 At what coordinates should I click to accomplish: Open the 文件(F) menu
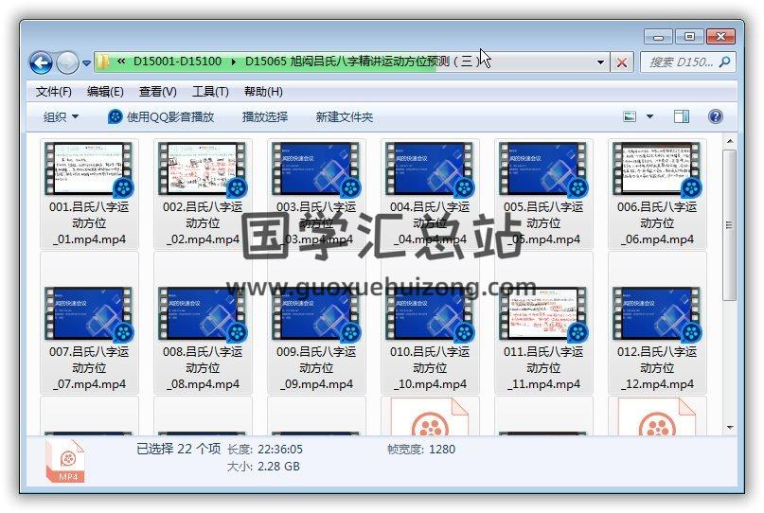pyautogui.click(x=54, y=92)
